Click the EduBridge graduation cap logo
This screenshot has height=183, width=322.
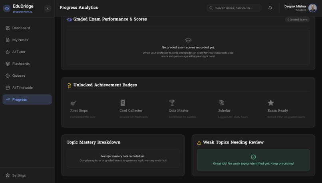click(x=7, y=8)
